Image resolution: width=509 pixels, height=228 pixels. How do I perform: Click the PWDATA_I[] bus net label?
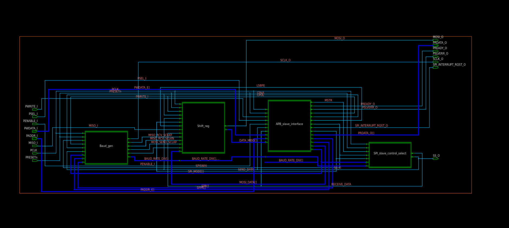(142, 87)
